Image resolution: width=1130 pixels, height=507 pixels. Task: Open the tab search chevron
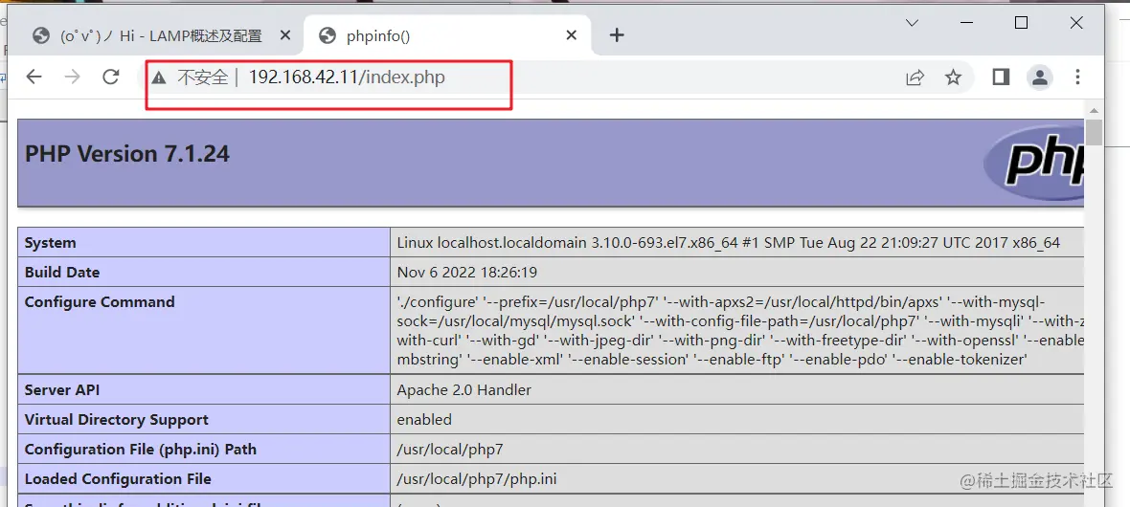[912, 23]
